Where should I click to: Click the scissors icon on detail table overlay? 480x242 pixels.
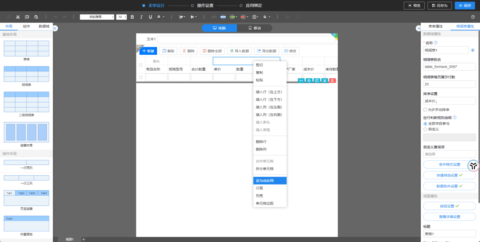325,81
